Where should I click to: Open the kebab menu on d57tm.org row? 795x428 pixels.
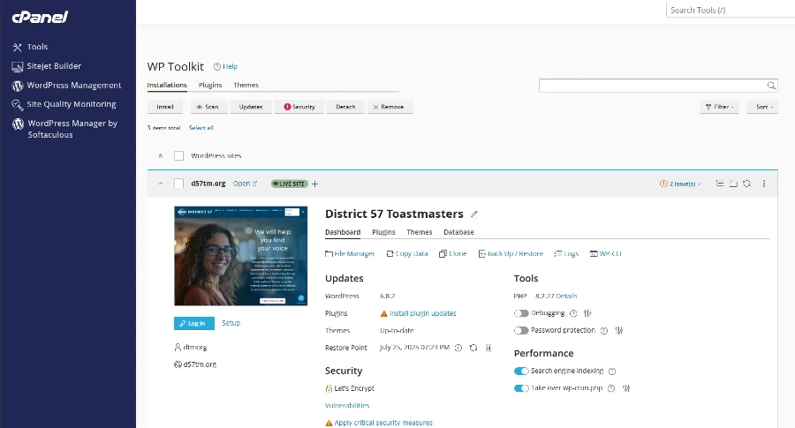(x=764, y=184)
